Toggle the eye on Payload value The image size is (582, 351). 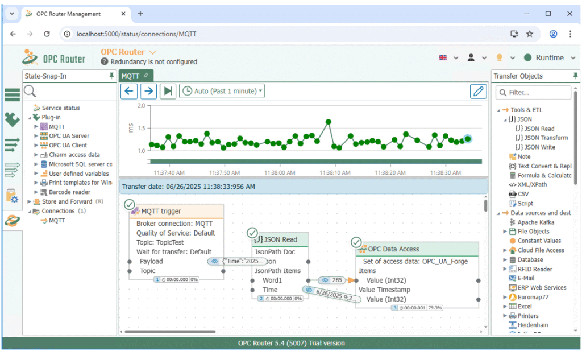click(x=214, y=261)
